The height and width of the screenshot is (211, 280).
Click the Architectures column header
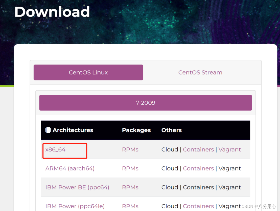[73, 130]
